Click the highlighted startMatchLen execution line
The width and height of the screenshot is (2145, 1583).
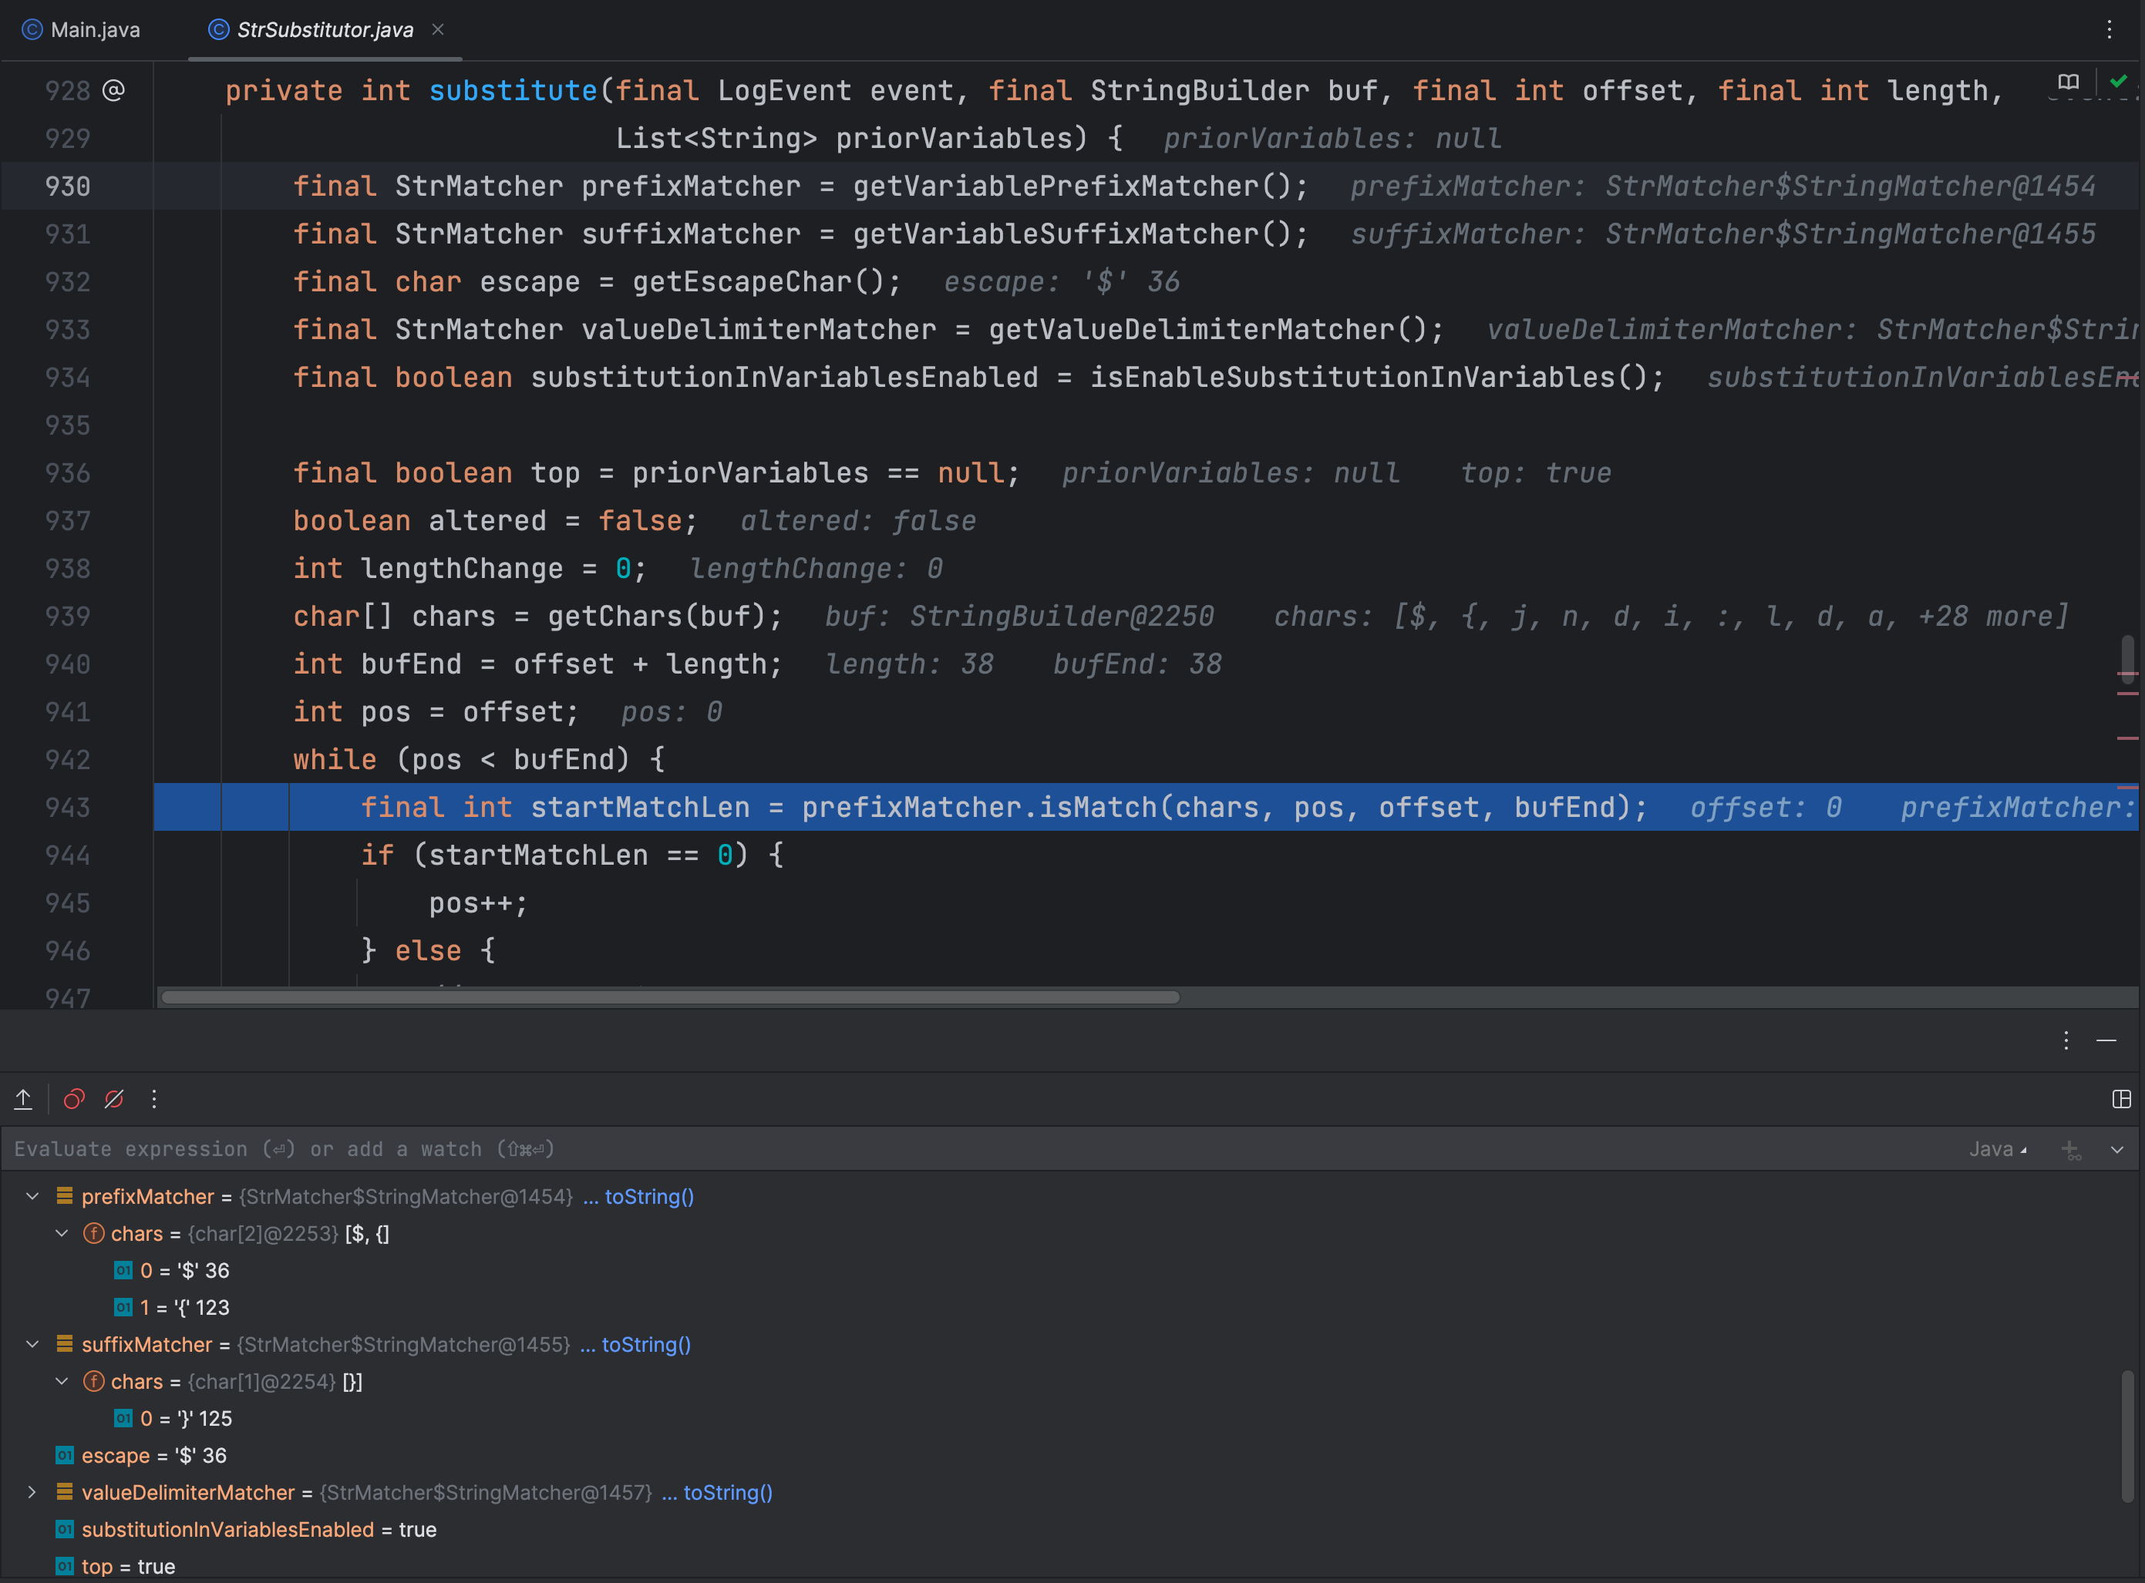[x=1147, y=808]
